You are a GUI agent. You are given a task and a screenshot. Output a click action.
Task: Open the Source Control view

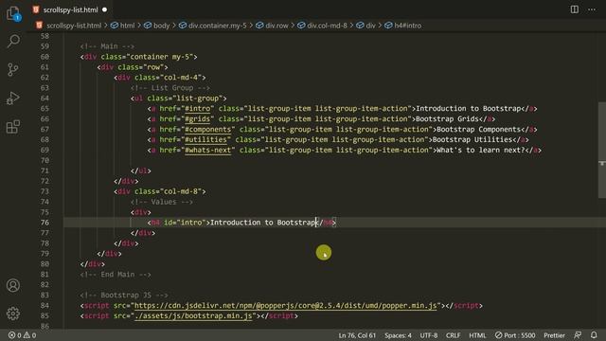pos(13,69)
